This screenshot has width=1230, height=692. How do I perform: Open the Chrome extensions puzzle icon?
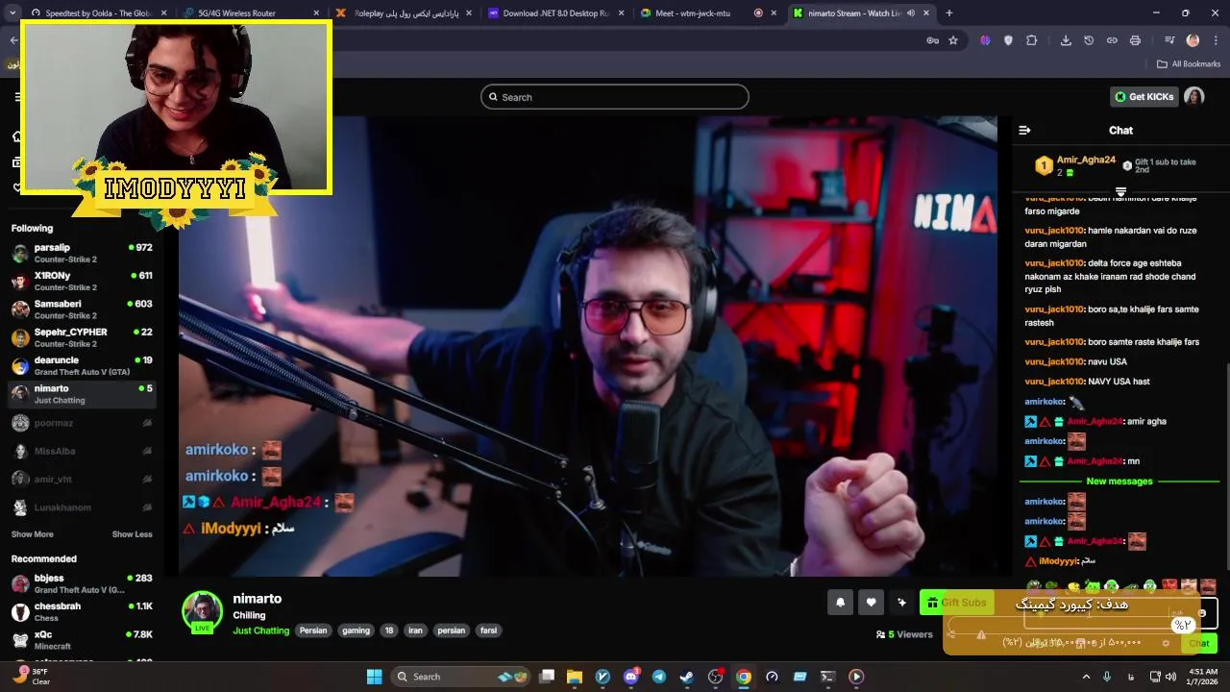(1032, 40)
